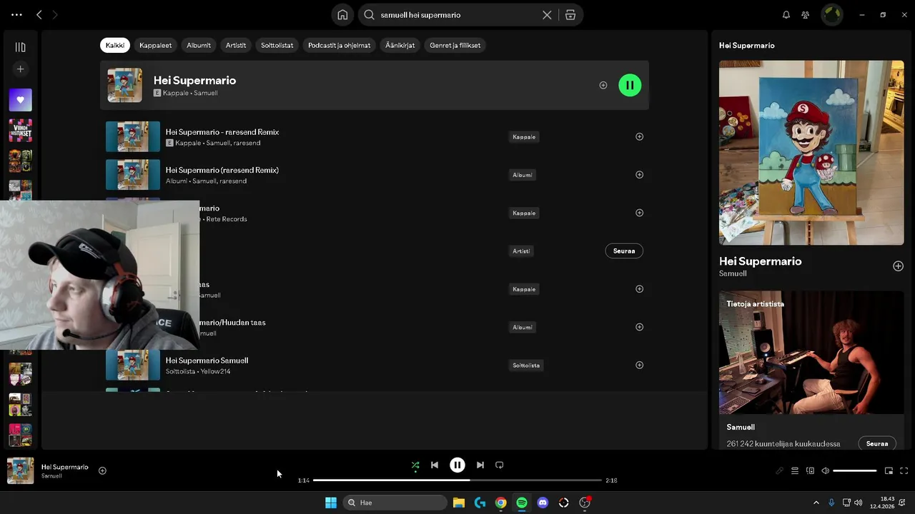Select the Albumit filter chip
This screenshot has width=915, height=514.
pos(199,45)
